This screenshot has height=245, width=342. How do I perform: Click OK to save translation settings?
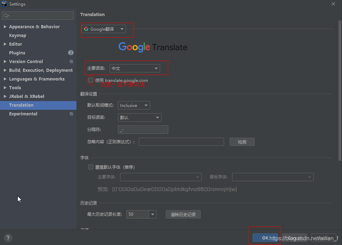coord(264,238)
